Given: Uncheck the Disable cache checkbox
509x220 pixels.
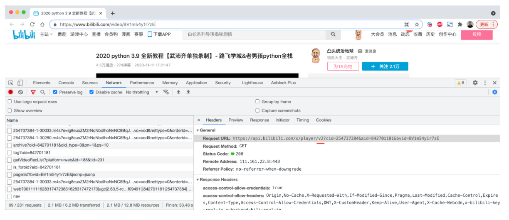Looking at the screenshot, I should click(x=91, y=92).
